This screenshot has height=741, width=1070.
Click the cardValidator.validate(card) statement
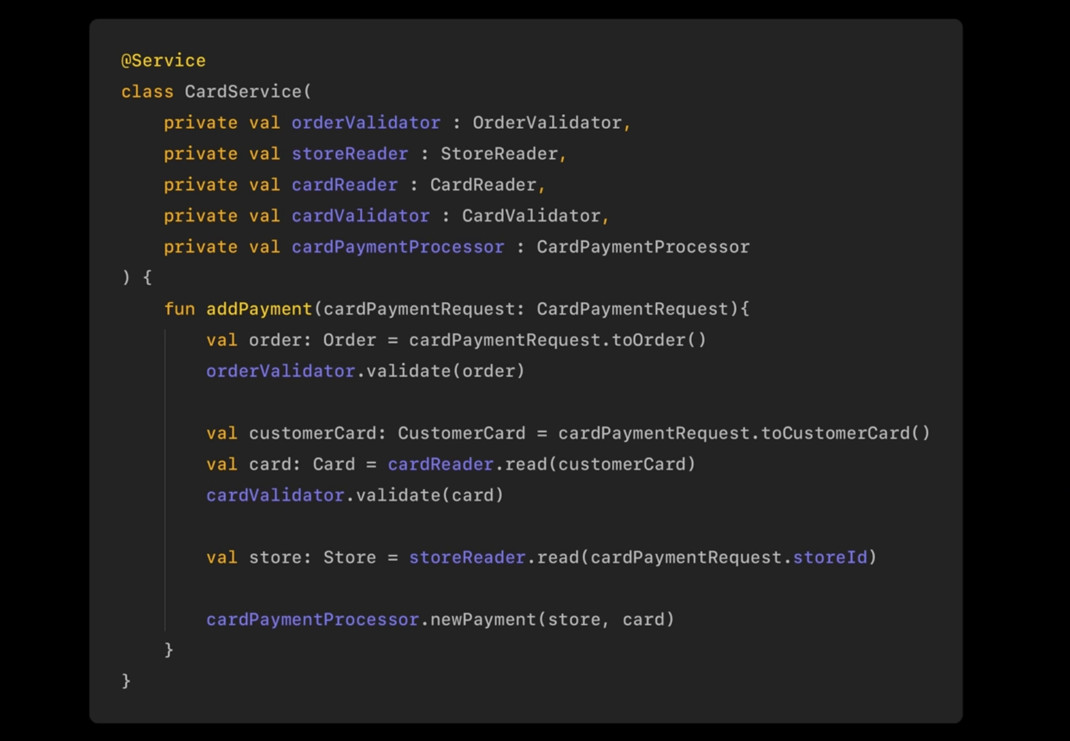(354, 496)
